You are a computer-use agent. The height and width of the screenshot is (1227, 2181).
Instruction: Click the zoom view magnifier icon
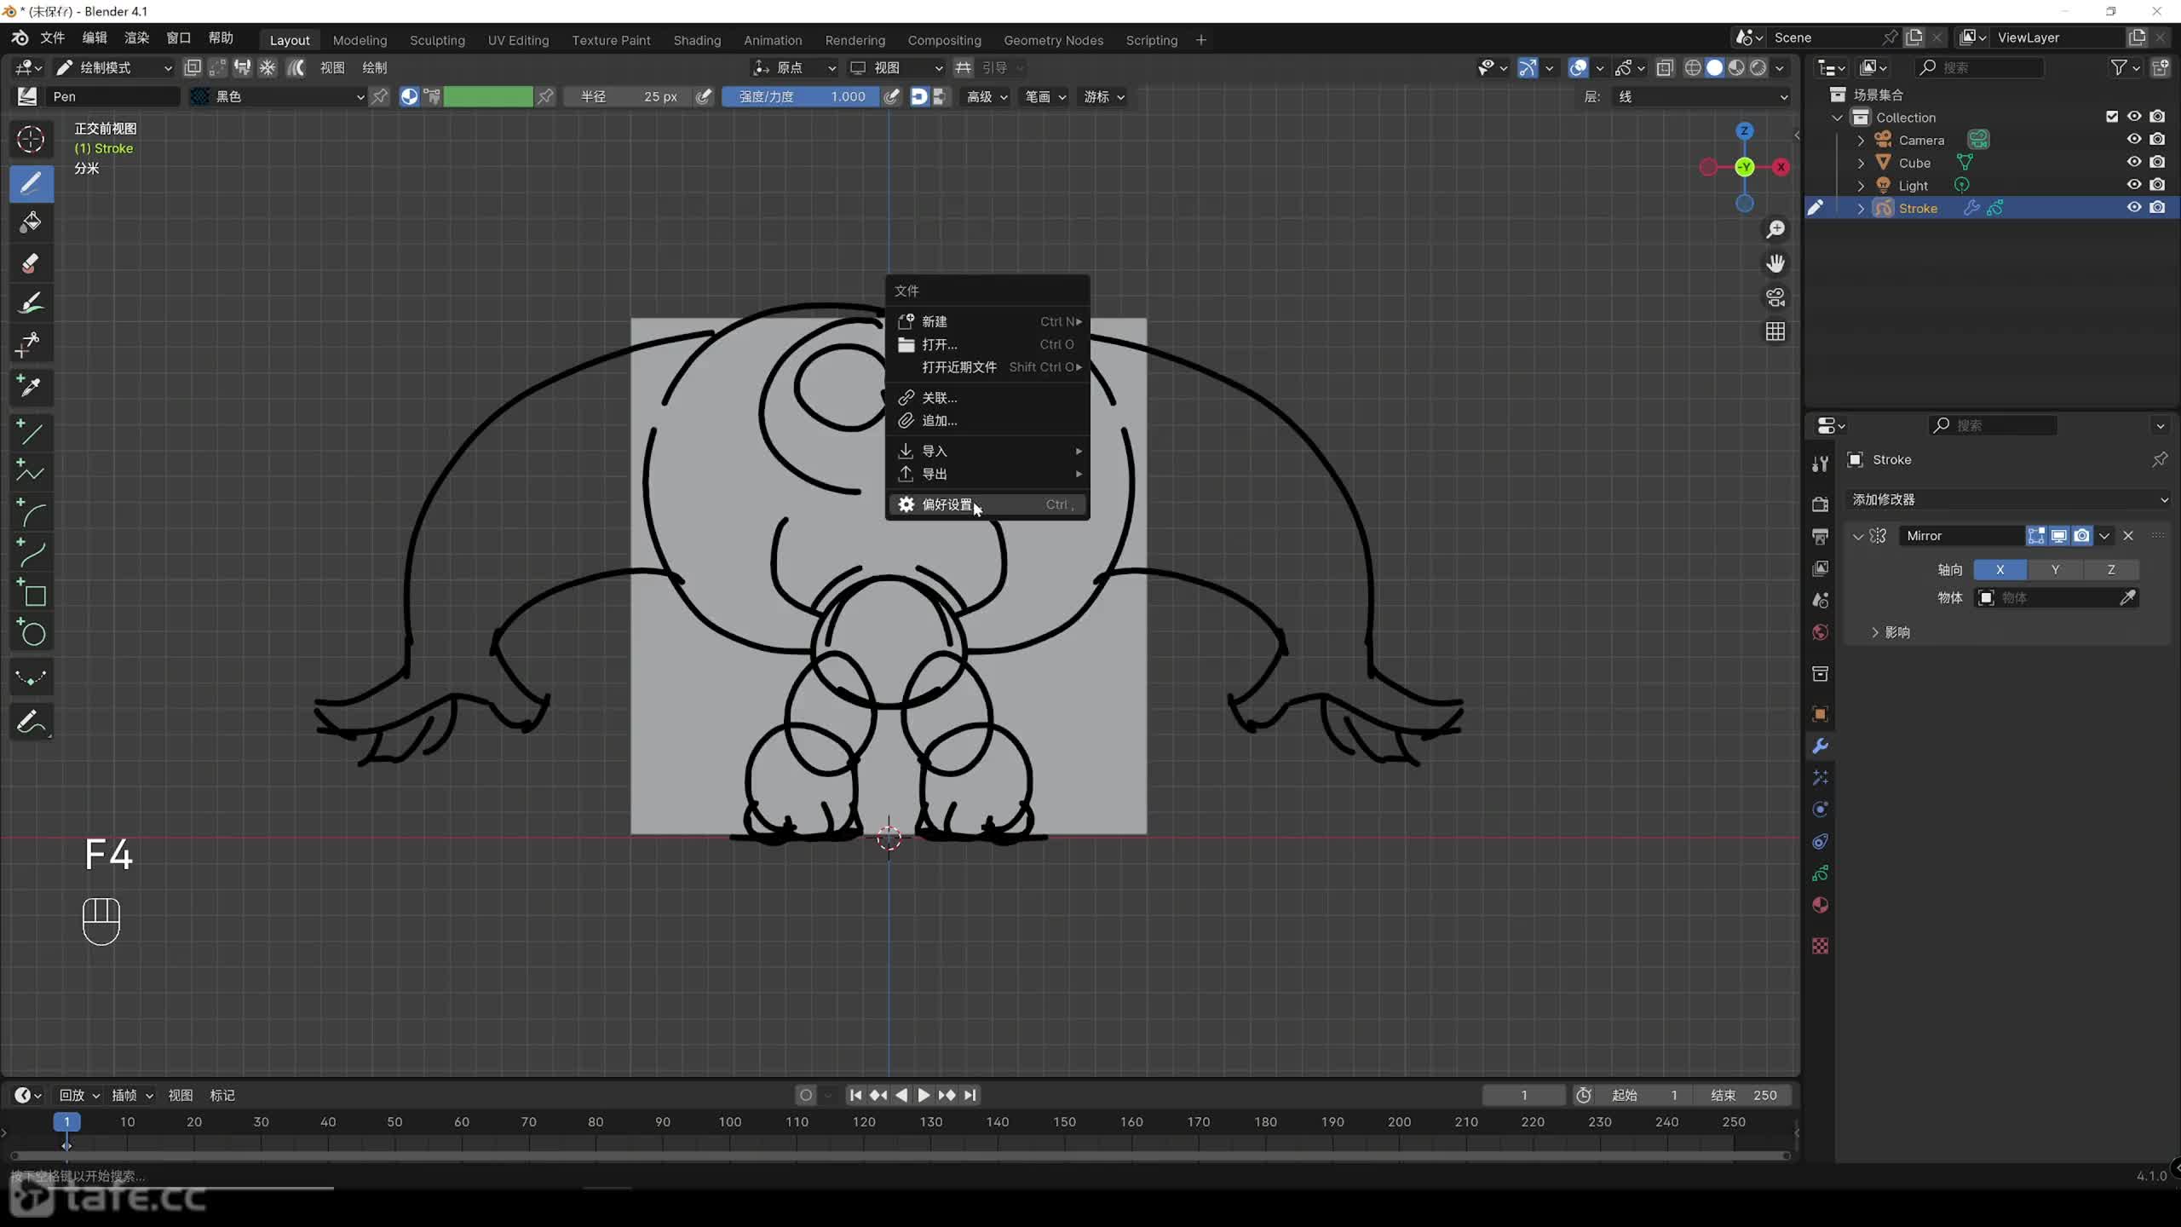pos(1775,229)
